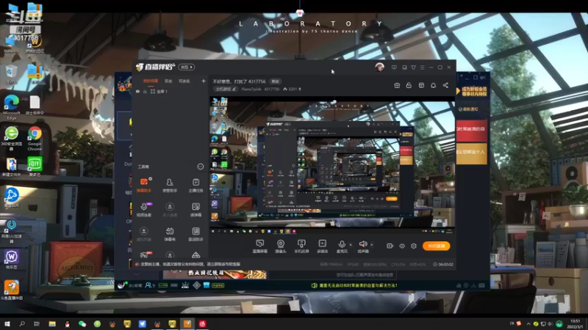Click the 虚拟形象 download tool

click(144, 234)
